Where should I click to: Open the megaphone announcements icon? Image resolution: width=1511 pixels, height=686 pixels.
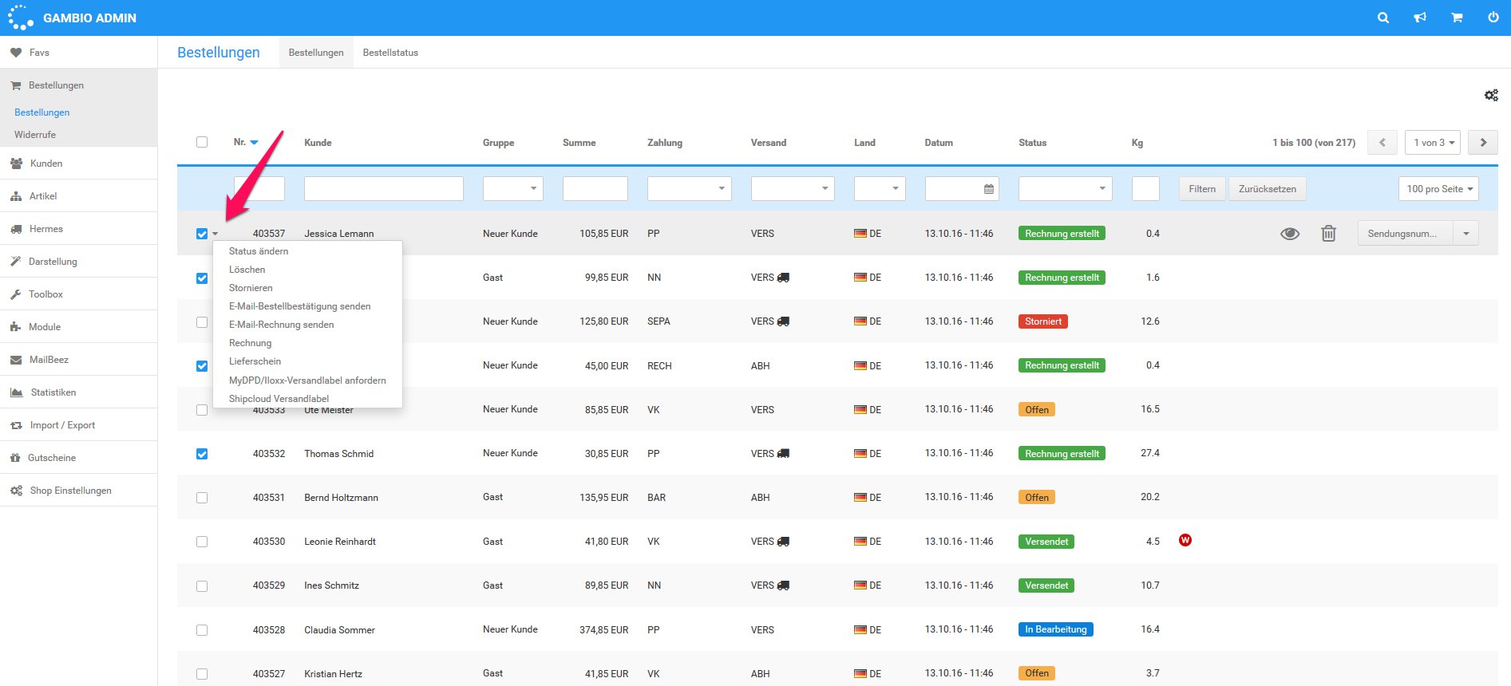[x=1420, y=18]
